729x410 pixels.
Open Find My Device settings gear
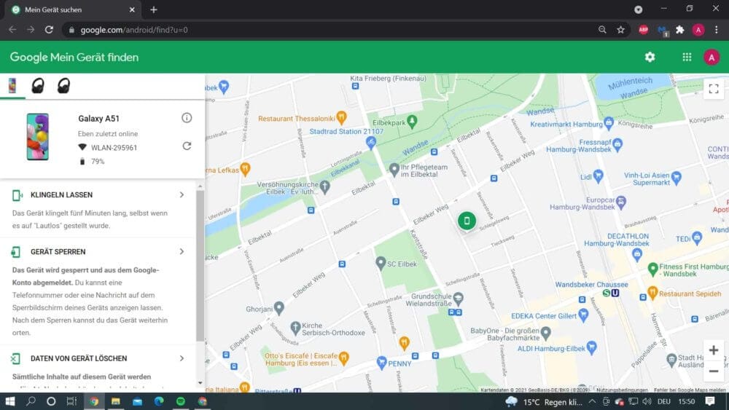[650, 57]
